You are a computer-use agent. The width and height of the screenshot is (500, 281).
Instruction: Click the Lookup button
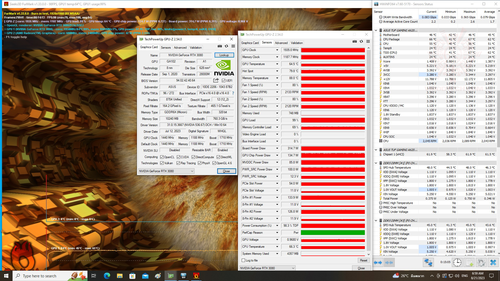click(x=224, y=55)
